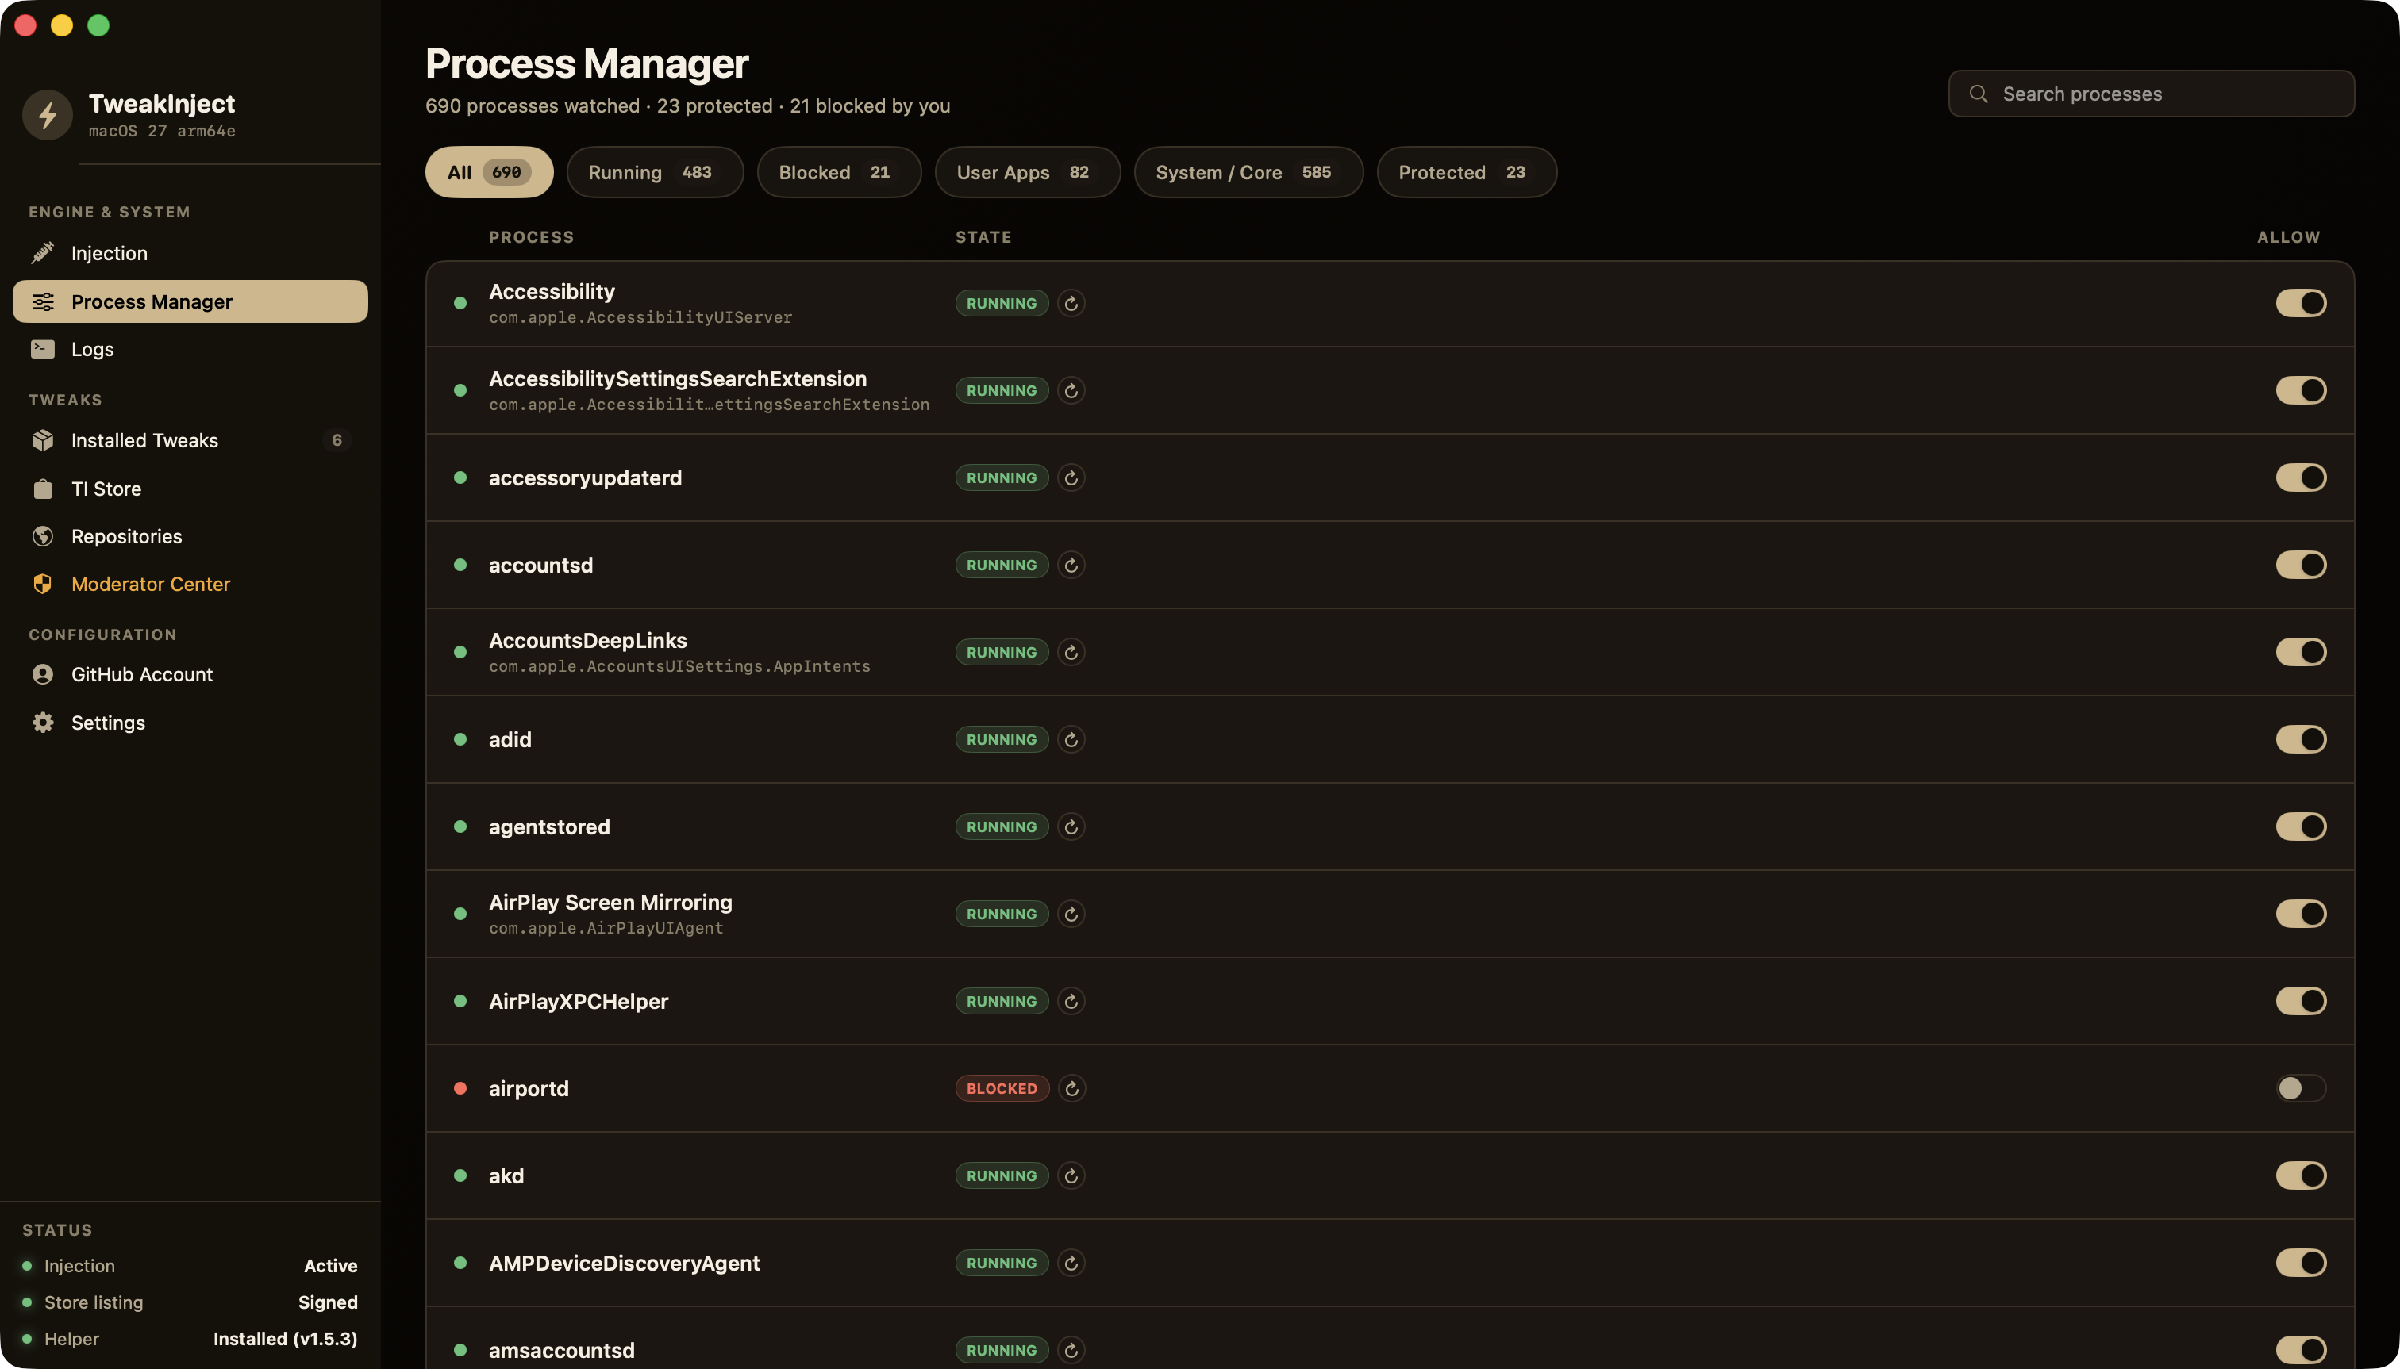Open Injection page in sidebar
2400x1369 pixels.
coord(190,253)
